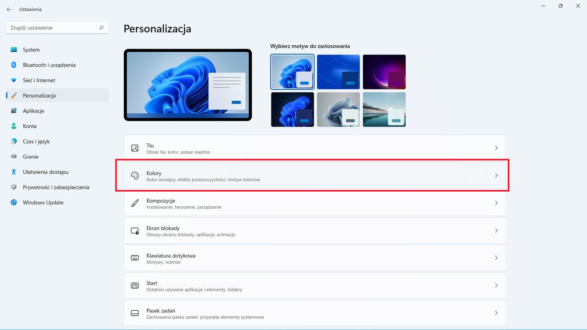This screenshot has width=587, height=330.
Task: Expand the Pasek zadań chevron
Action: [496, 313]
